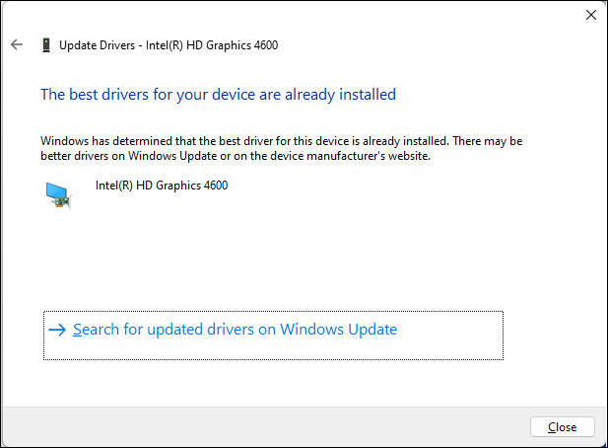608x448 pixels.
Task: Click the back arrow in the header
Action: pos(16,44)
